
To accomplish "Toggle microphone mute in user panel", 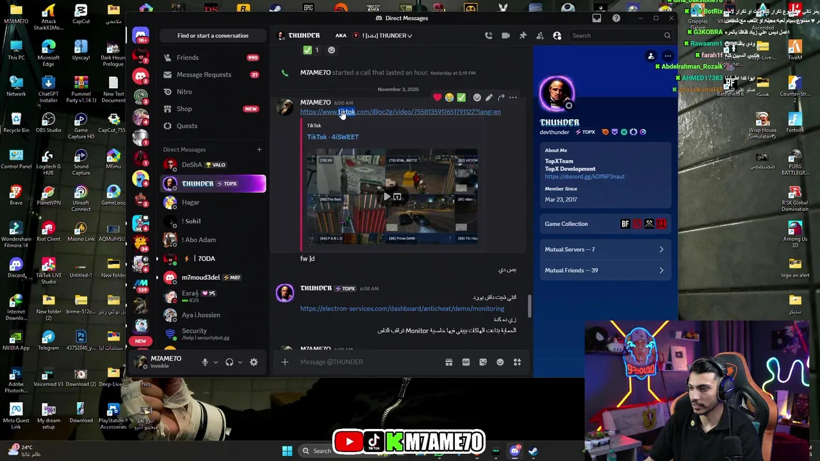I will (205, 362).
